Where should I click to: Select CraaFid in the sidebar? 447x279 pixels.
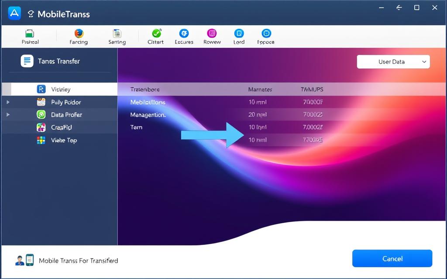point(61,127)
